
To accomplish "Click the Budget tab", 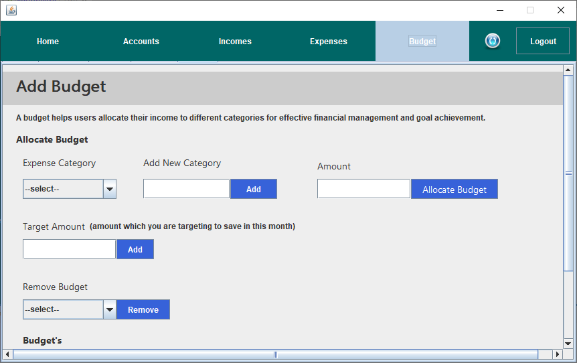I will click(422, 42).
